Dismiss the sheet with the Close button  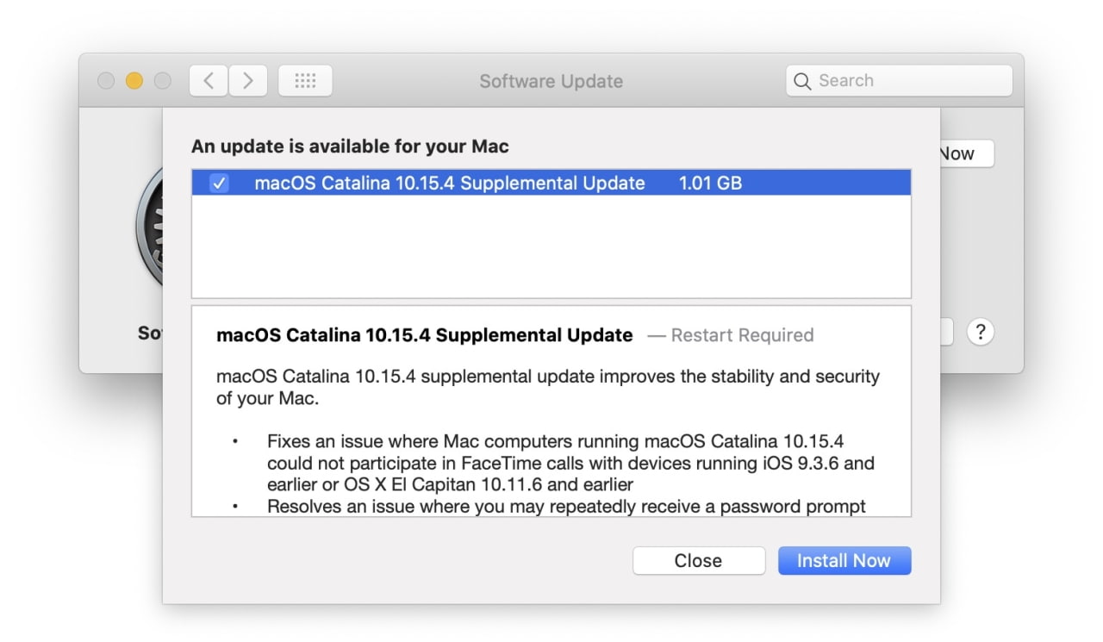click(698, 561)
